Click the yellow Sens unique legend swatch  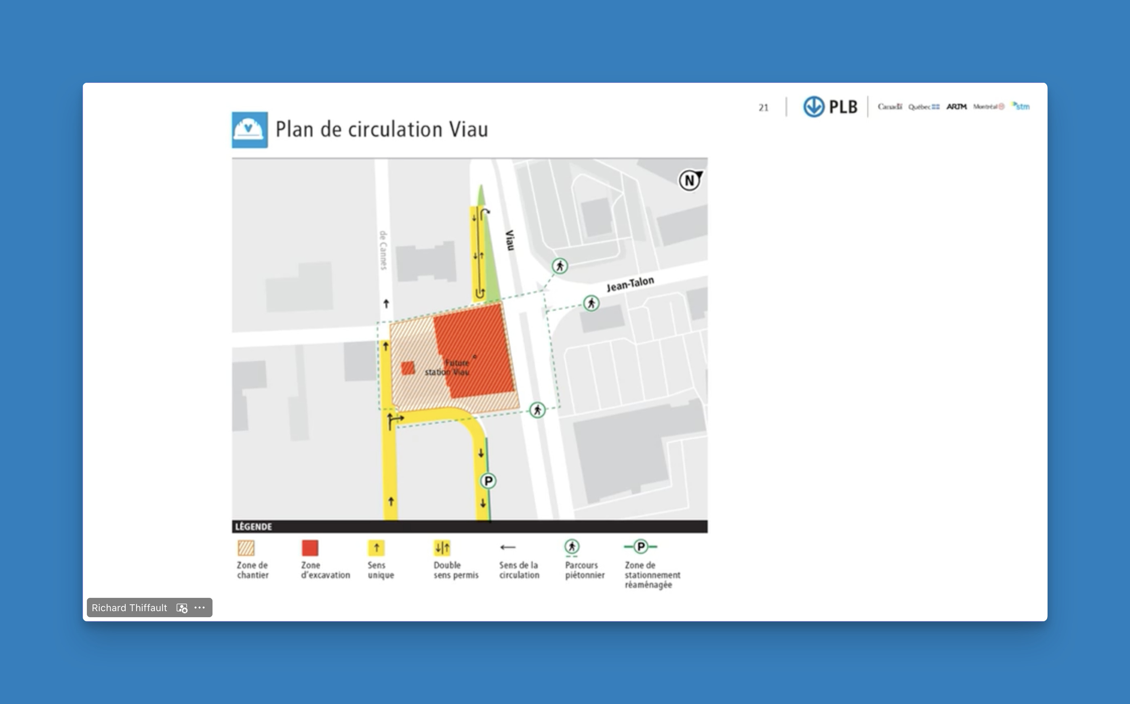(x=376, y=548)
